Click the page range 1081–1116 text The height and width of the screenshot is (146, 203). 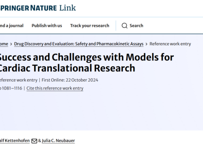11,88
